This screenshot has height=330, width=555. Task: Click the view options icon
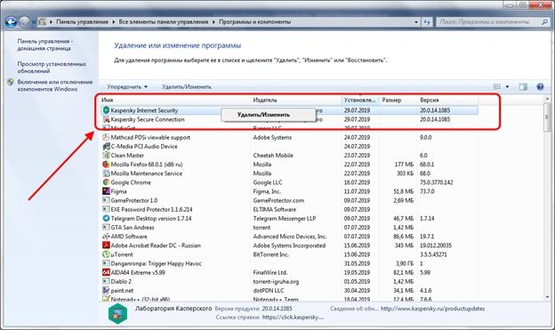click(497, 87)
